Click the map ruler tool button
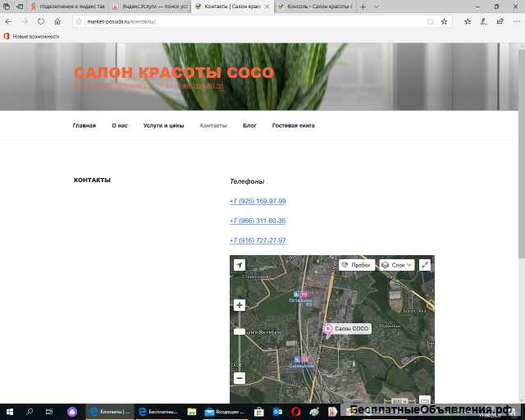Viewport: 525px width, 420px height. point(425,400)
